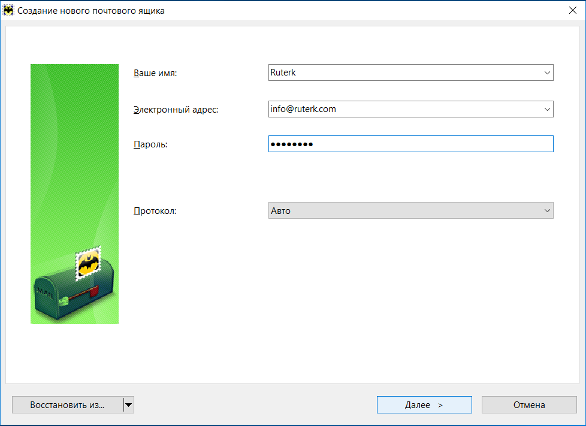Click the Ваше имя label
This screenshot has height=426, width=586.
(155, 73)
